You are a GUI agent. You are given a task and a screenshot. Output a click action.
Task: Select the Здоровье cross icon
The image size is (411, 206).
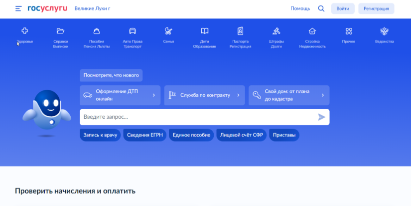(x=24, y=31)
